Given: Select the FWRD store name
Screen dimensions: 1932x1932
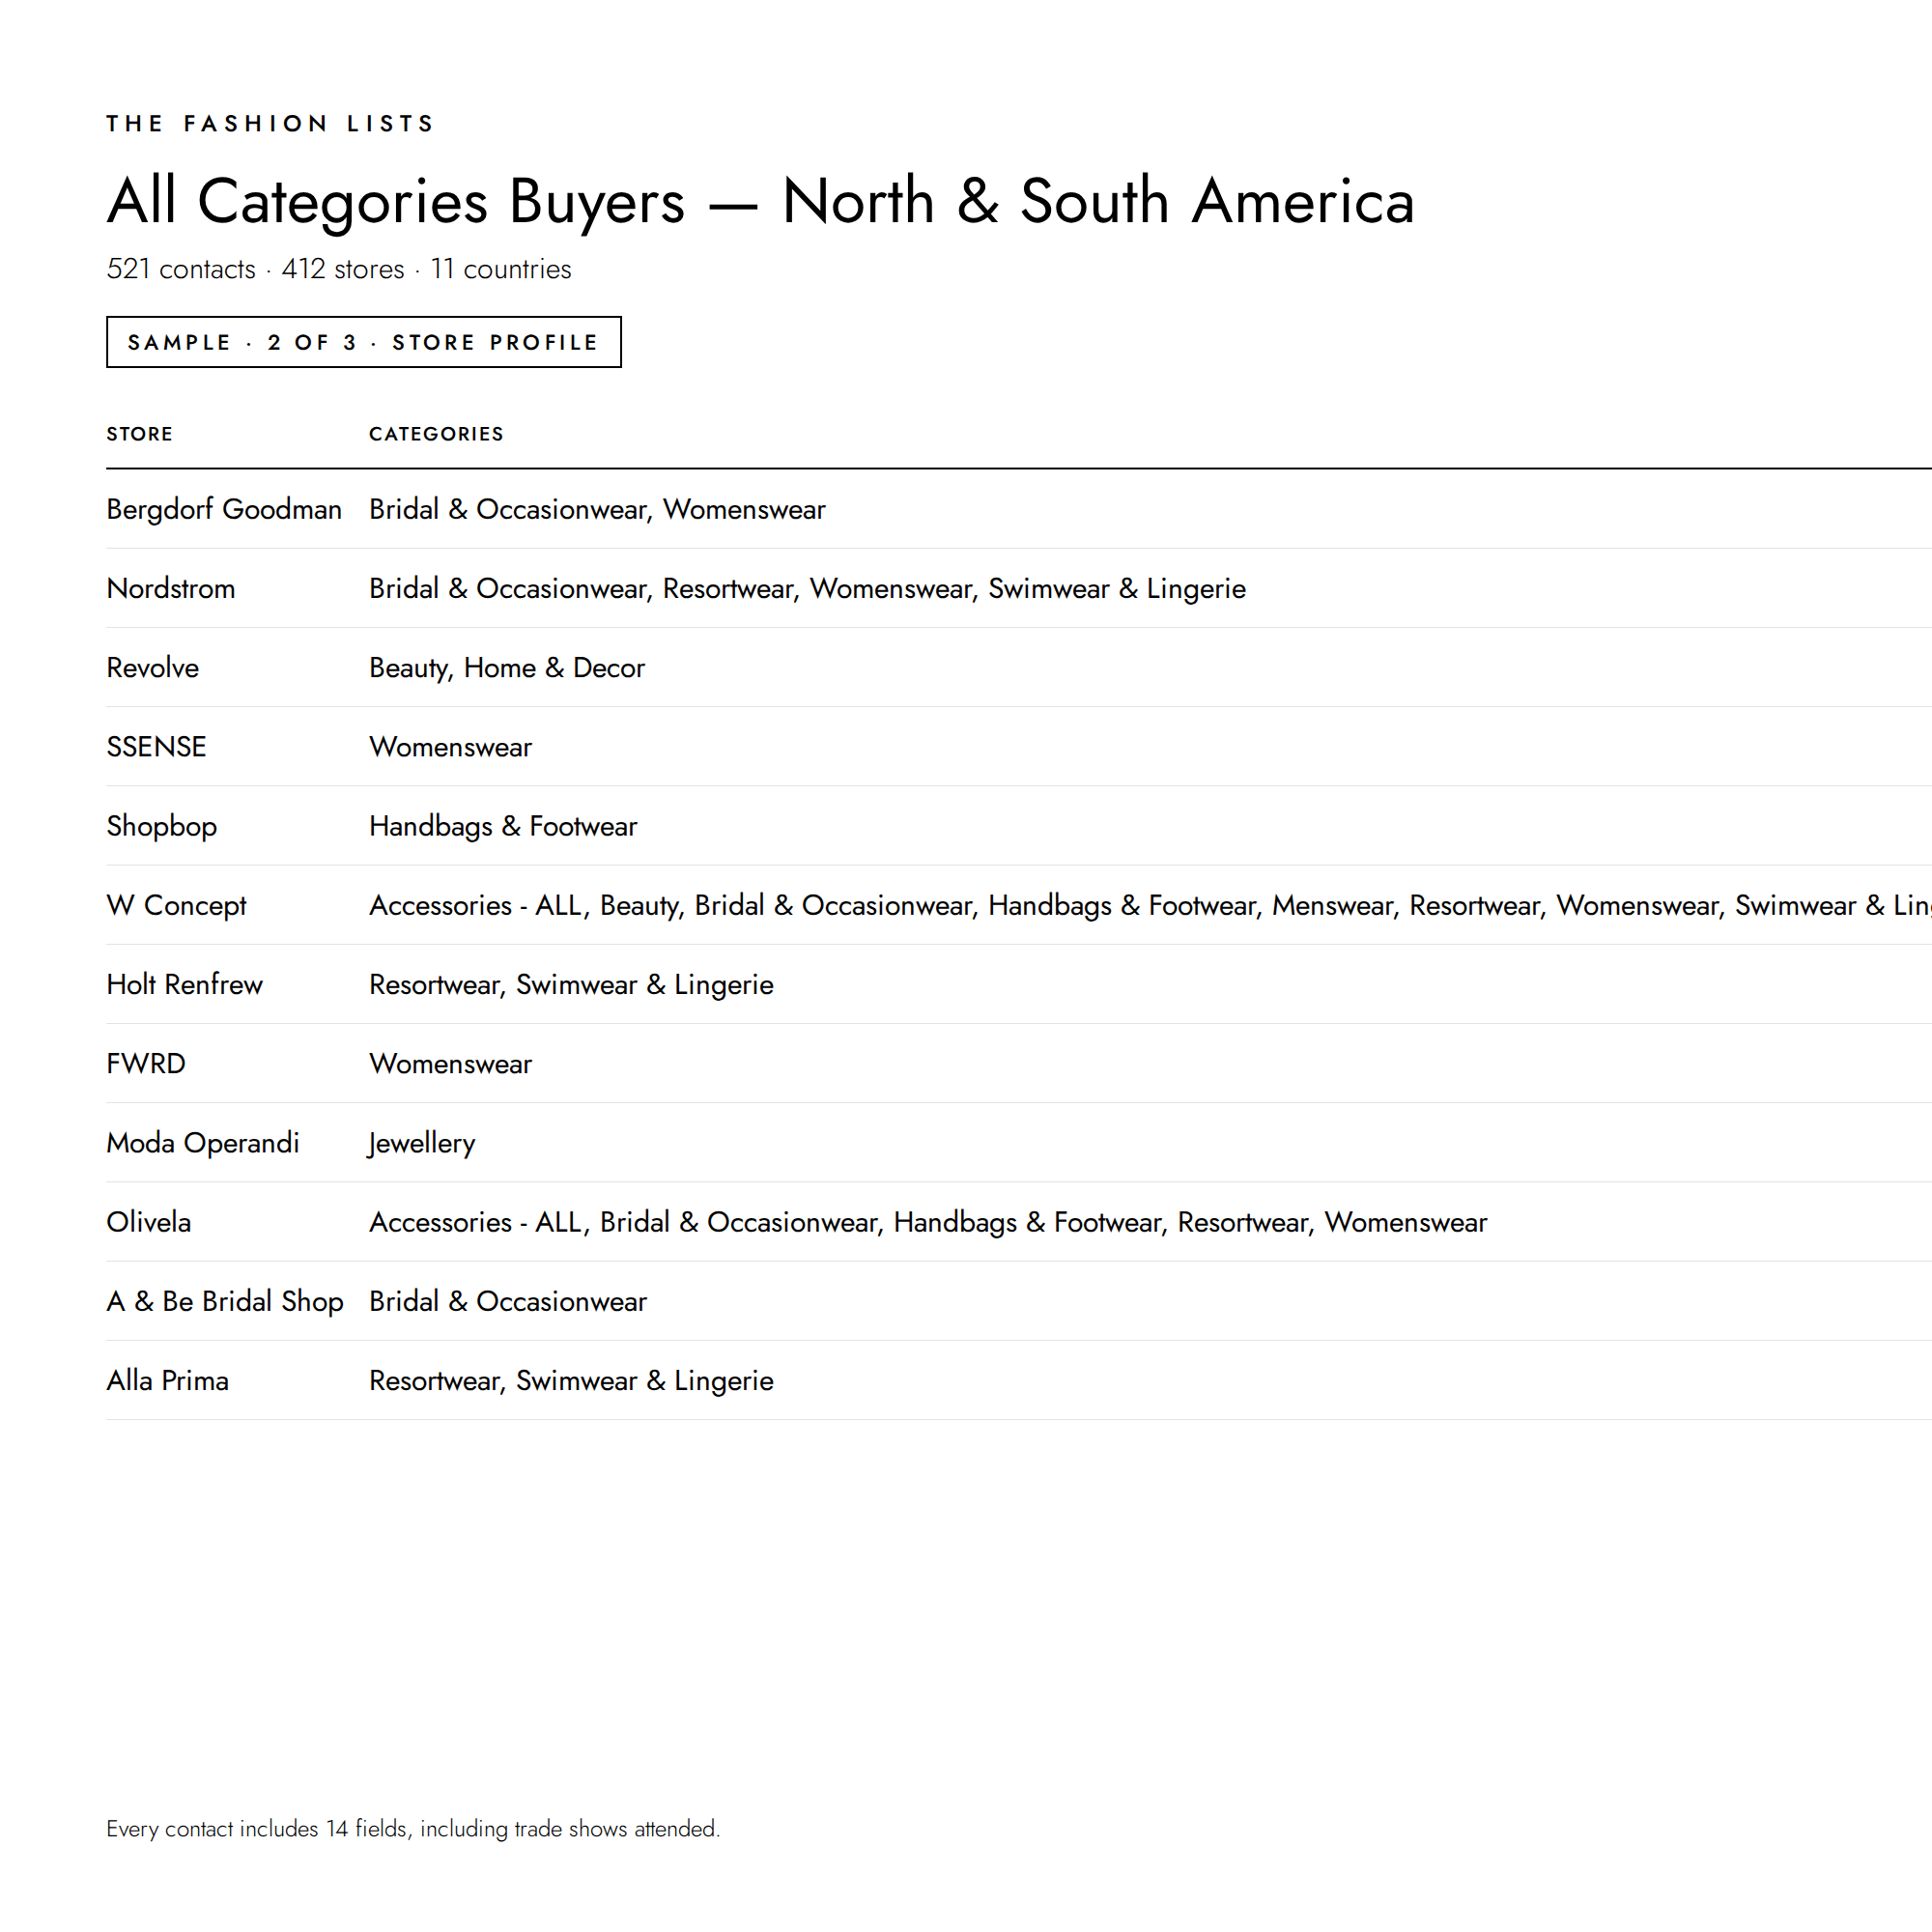Looking at the screenshot, I should click(x=146, y=1063).
